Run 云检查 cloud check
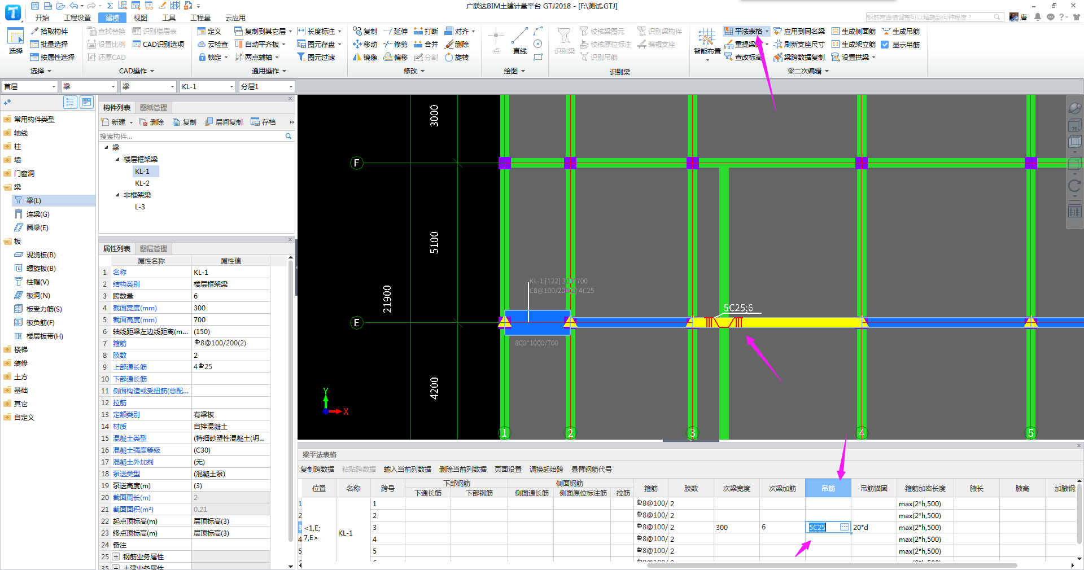Image resolution: width=1084 pixels, height=570 pixels. tap(213, 44)
